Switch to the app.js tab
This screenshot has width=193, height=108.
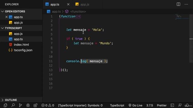[x=85, y=4]
